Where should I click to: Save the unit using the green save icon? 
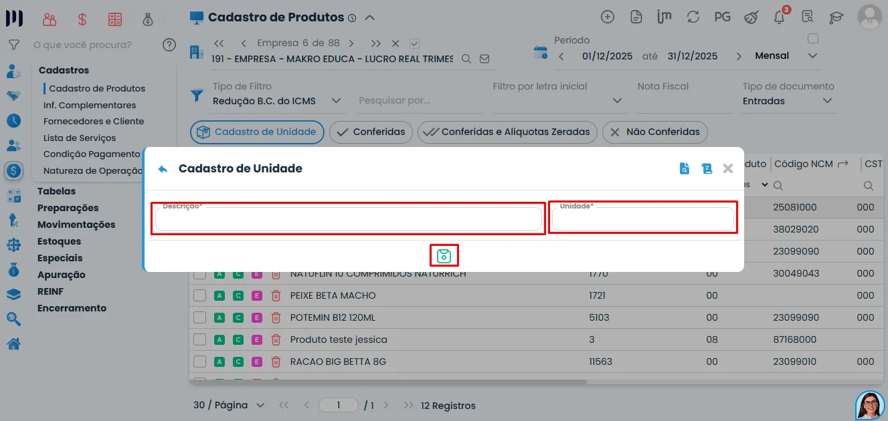click(x=444, y=255)
